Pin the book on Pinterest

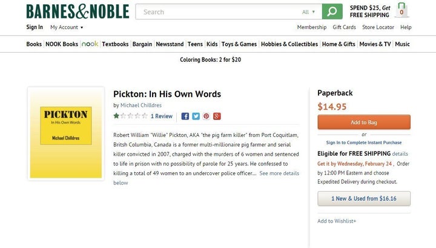(x=206, y=116)
